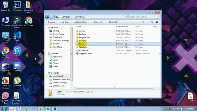
Task: Open the Computer desktop icon
Action: pos(6,22)
